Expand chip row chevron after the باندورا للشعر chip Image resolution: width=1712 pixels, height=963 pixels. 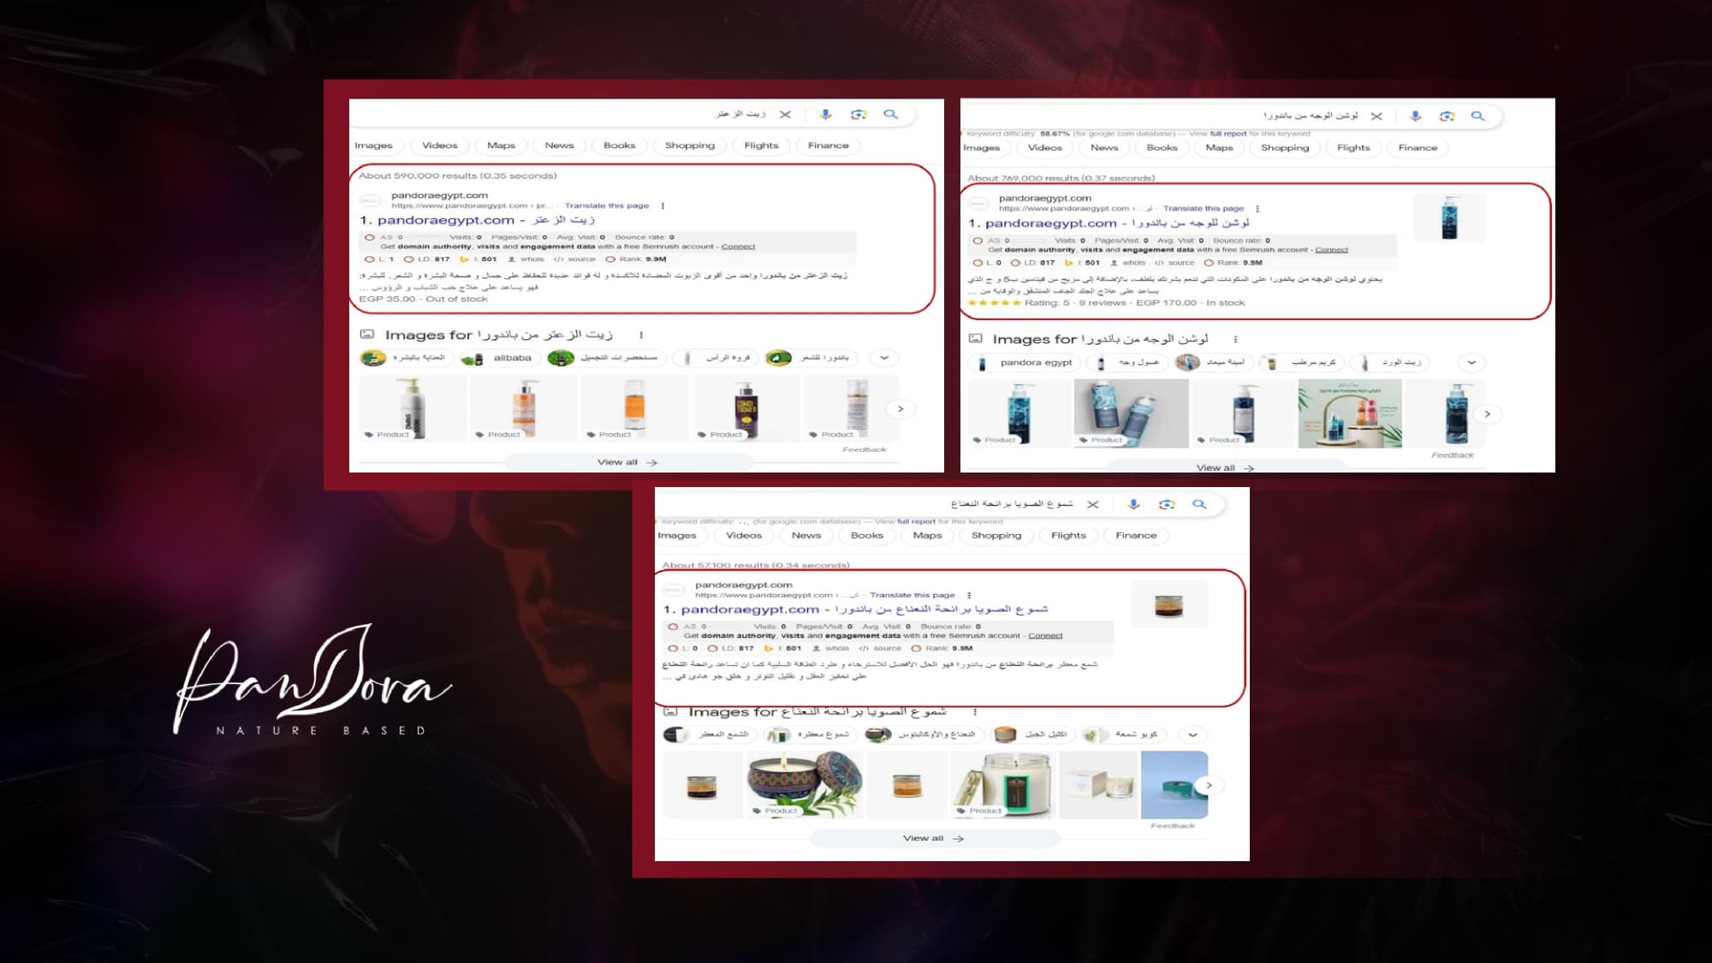point(884,358)
